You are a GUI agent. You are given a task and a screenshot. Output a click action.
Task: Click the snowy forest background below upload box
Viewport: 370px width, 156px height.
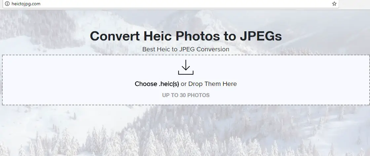(185, 132)
